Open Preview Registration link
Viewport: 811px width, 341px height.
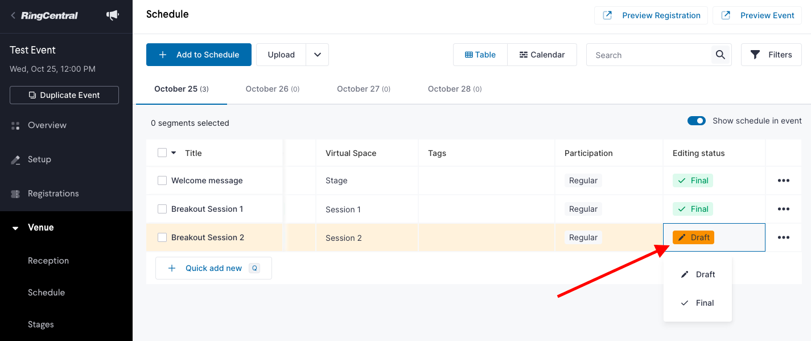[651, 15]
